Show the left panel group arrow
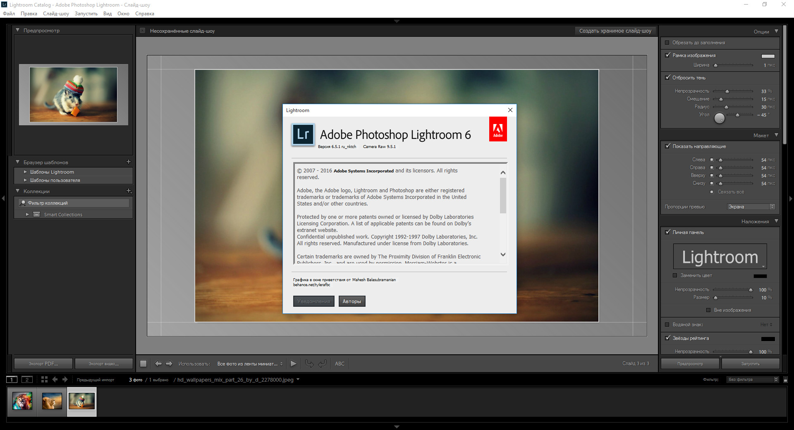The width and height of the screenshot is (794, 430). (x=3, y=199)
